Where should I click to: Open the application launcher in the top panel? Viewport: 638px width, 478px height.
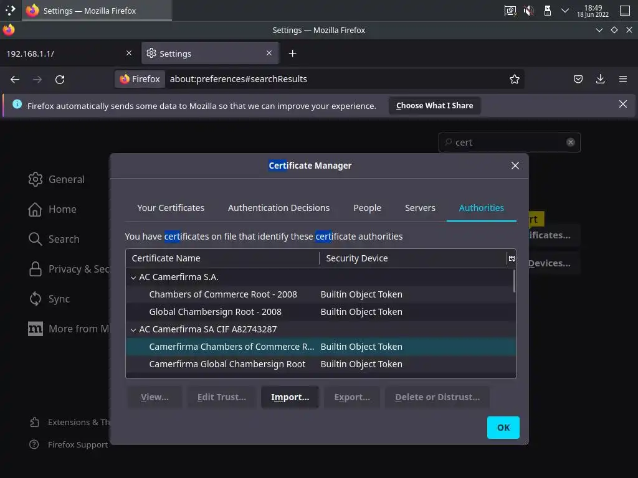pos(10,11)
